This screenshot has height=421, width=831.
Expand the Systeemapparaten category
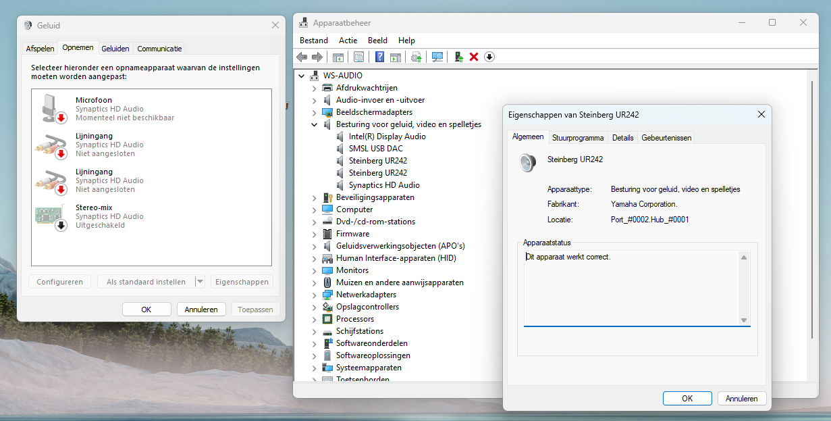point(315,368)
